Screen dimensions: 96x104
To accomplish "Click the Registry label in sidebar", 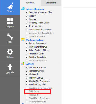I will point(10,27).
